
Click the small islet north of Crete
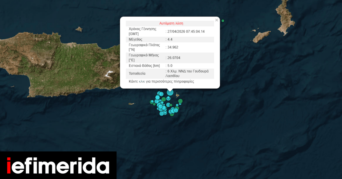tap(79, 29)
